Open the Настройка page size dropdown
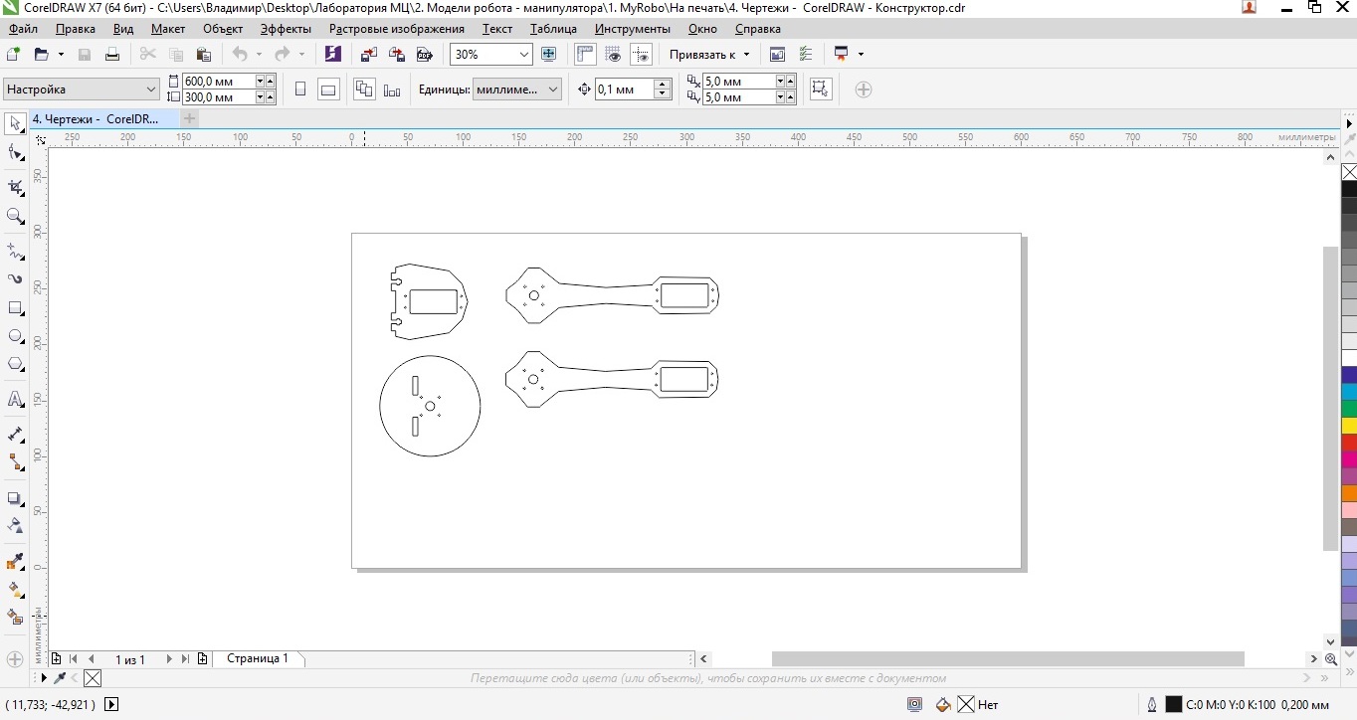This screenshot has height=720, width=1357. [151, 90]
